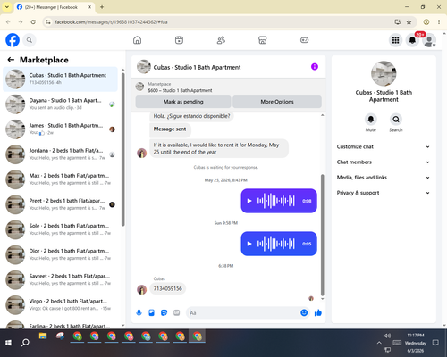Reload the page
Viewport: 447px width, 357px height.
click(33, 22)
